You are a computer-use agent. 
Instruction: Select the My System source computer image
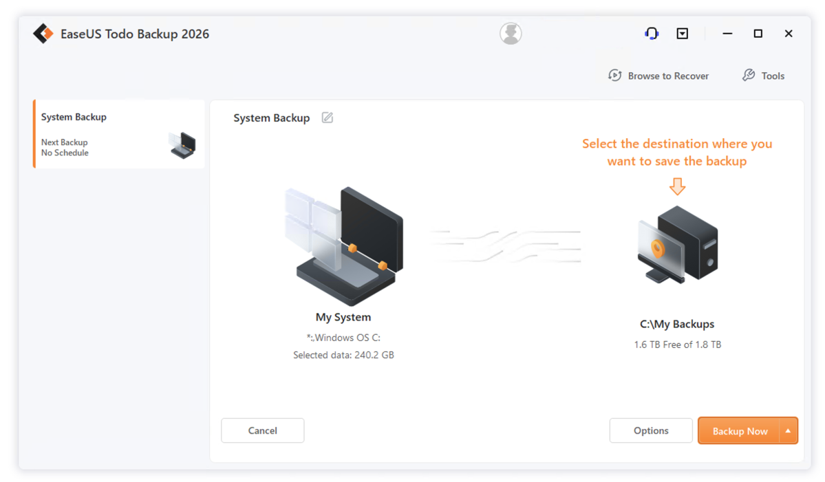344,246
